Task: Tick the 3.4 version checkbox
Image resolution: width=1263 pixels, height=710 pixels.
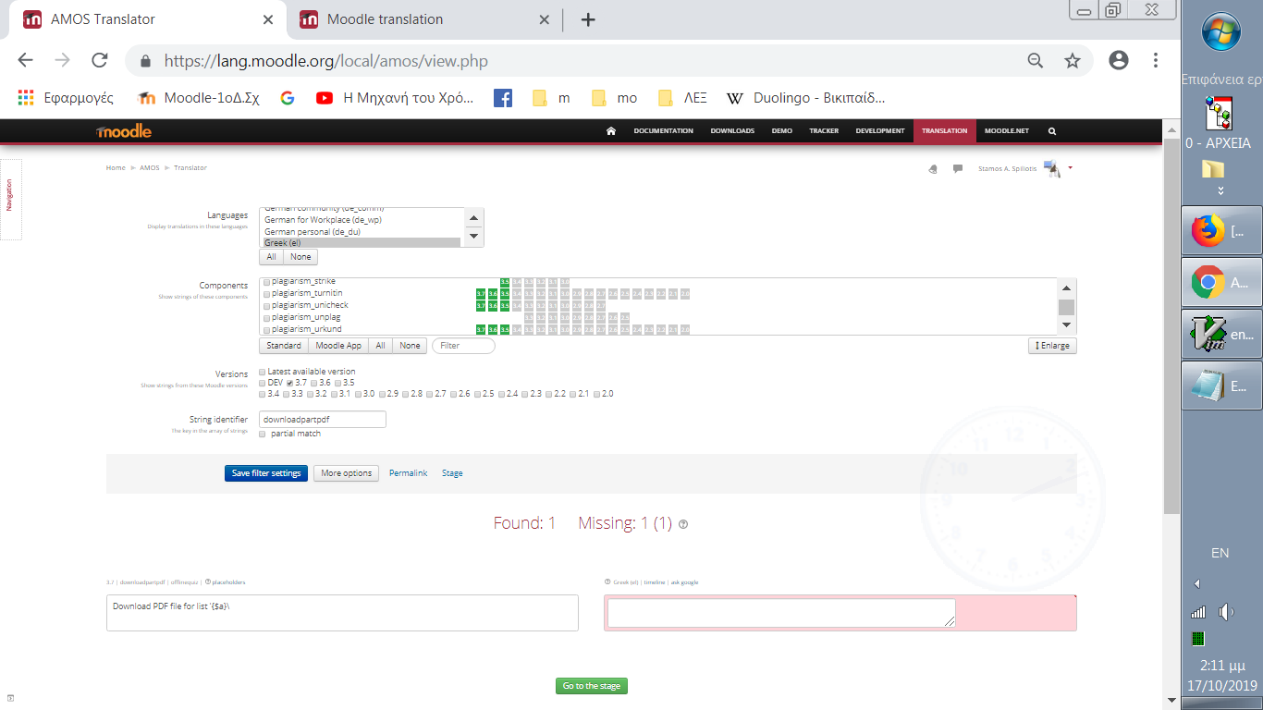Action: pos(263,394)
